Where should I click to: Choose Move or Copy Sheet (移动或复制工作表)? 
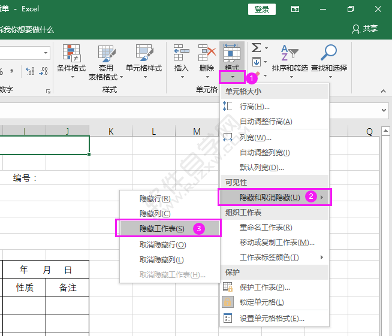point(275,243)
